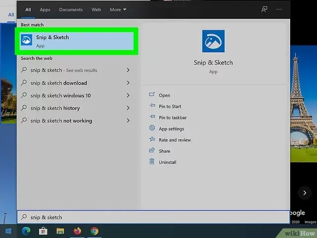Click search icon beside 'snip & sketch windows 10'
This screenshot has height=238, width=317.
point(24,95)
